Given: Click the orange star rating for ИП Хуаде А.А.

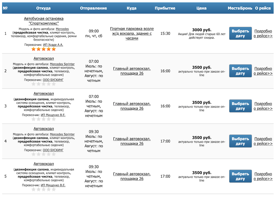Looking at the screenshot, I should click(x=44, y=49).
